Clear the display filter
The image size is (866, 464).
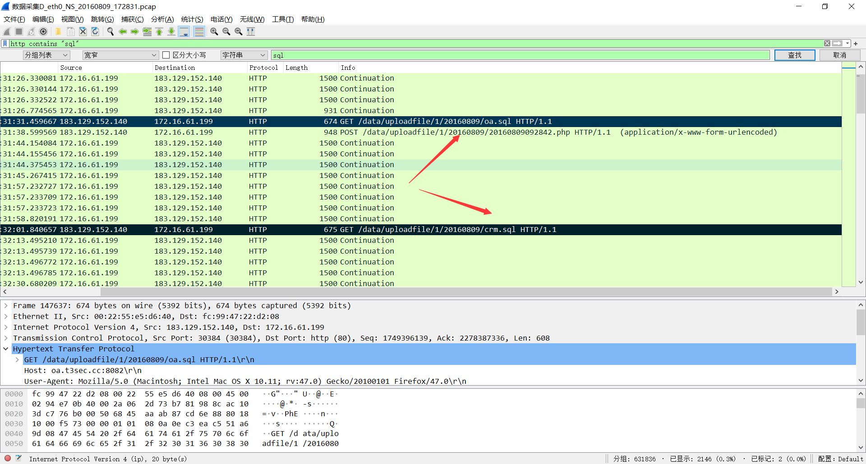(x=827, y=44)
